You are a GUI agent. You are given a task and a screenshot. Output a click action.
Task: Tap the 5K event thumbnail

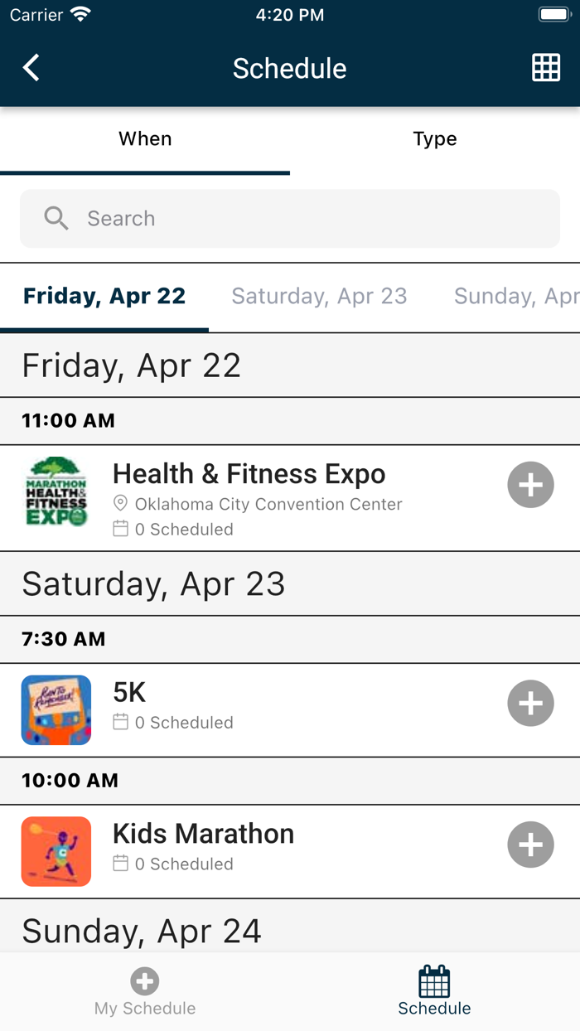coord(56,710)
